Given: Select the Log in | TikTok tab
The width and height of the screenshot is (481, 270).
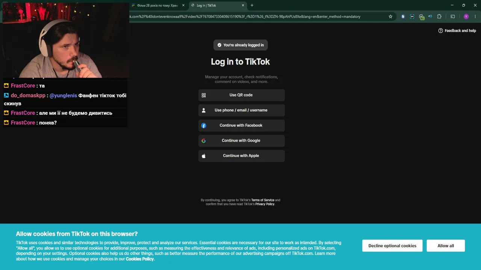Looking at the screenshot, I should 218,5.
